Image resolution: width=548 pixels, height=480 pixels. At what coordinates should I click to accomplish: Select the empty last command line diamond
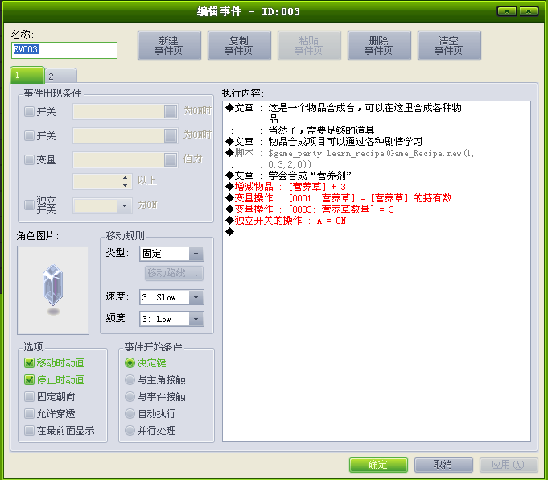click(229, 232)
